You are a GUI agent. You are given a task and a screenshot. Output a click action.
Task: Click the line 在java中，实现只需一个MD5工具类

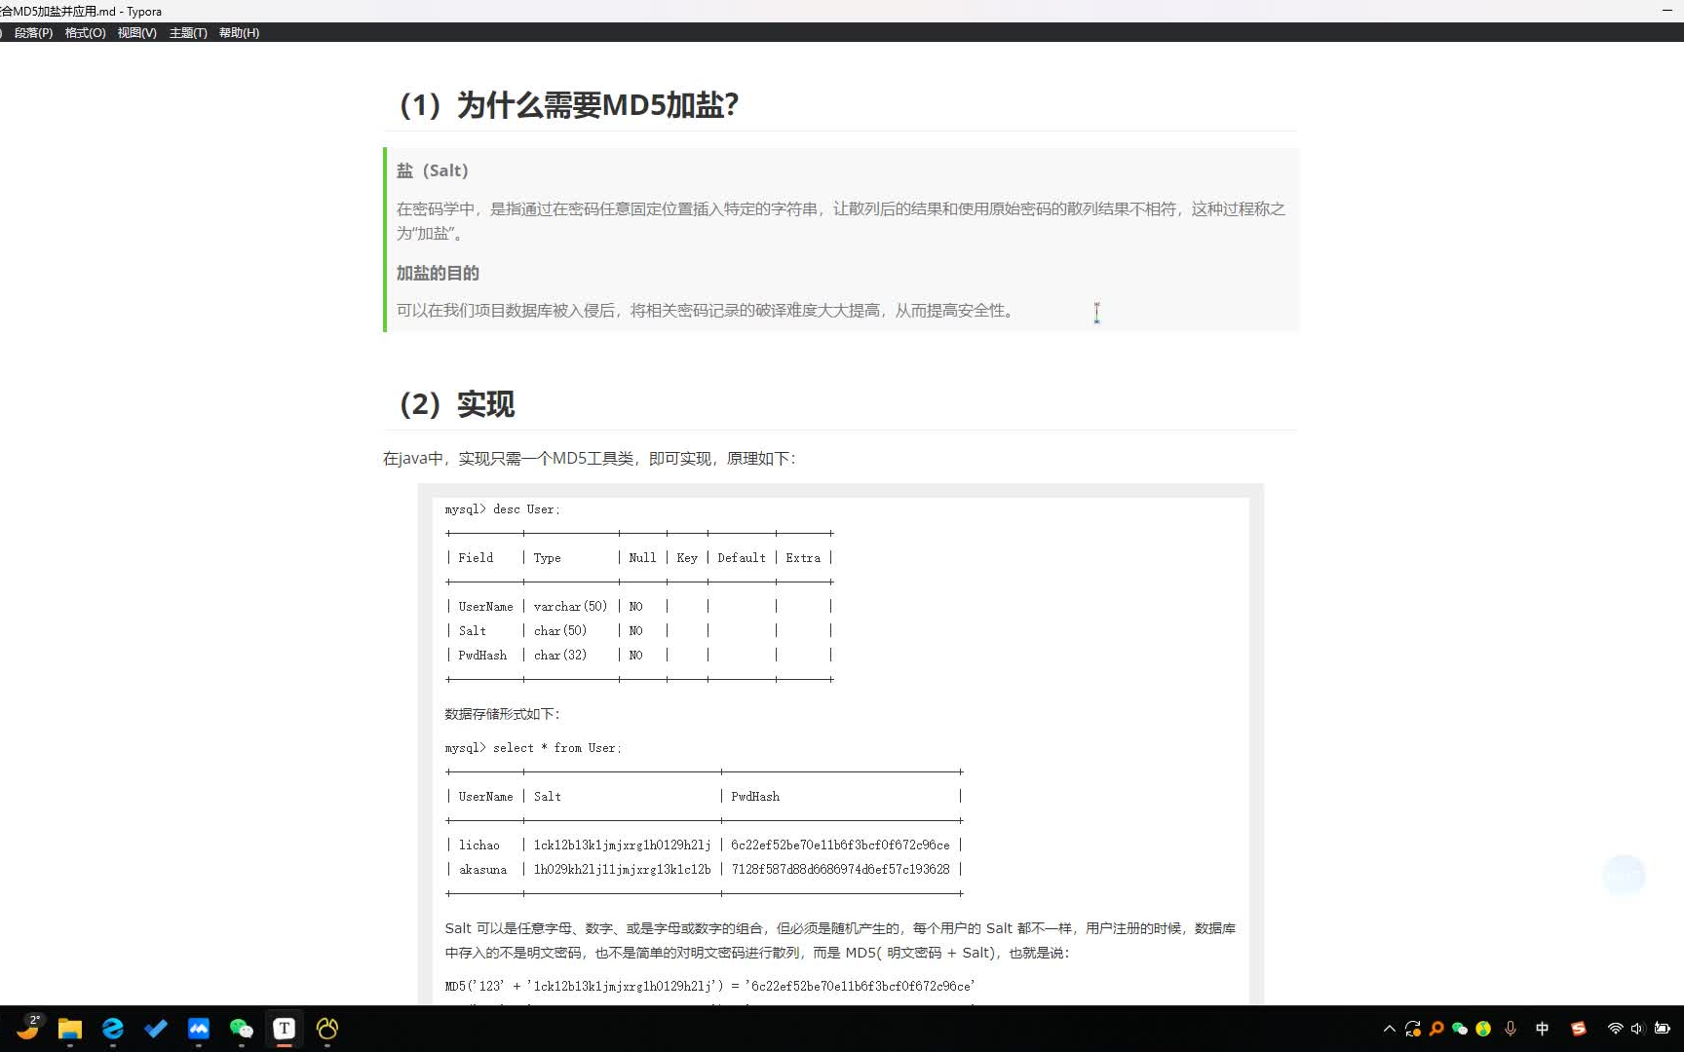coord(590,458)
